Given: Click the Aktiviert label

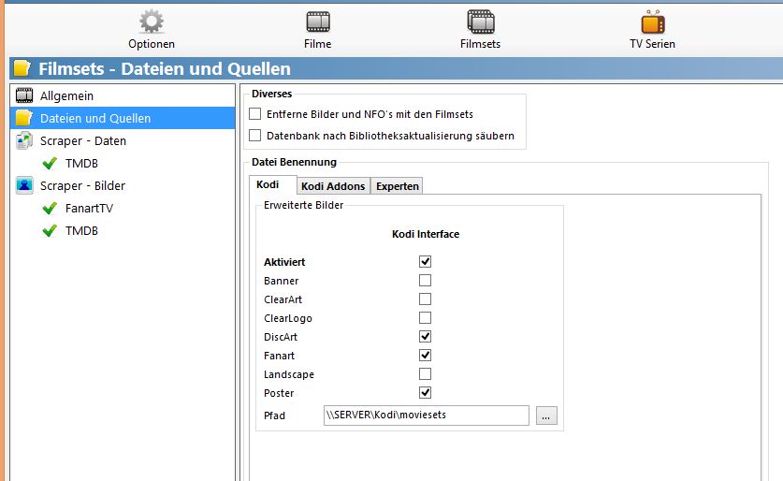Looking at the screenshot, I should click(x=284, y=262).
